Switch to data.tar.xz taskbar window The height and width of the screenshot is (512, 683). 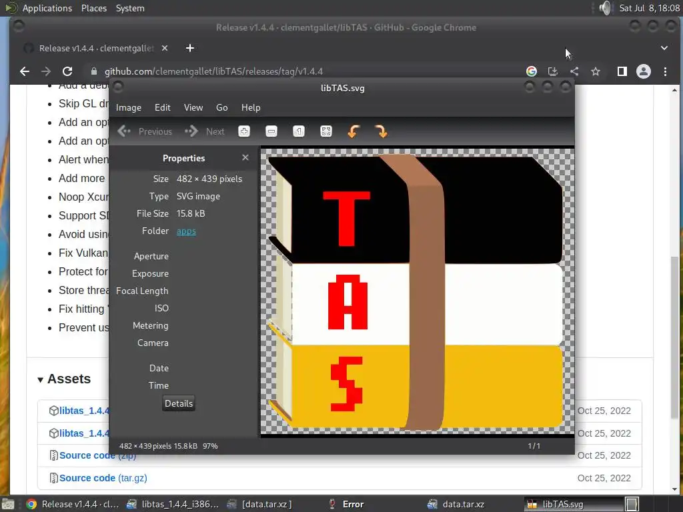coord(456,504)
